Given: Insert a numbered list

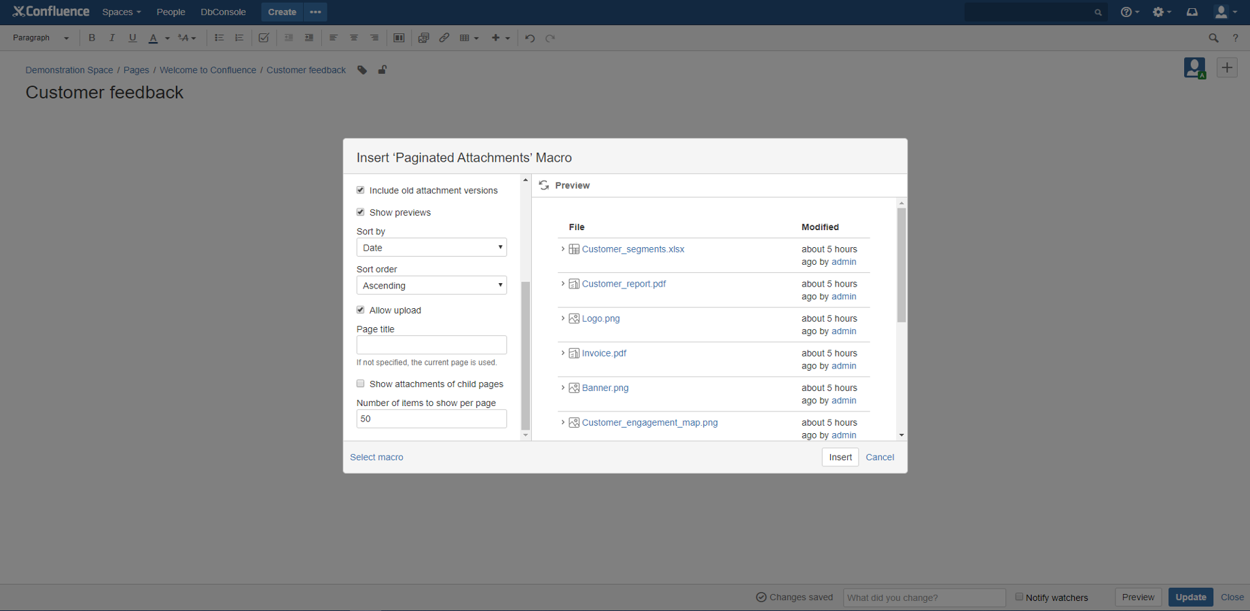Looking at the screenshot, I should [x=239, y=38].
